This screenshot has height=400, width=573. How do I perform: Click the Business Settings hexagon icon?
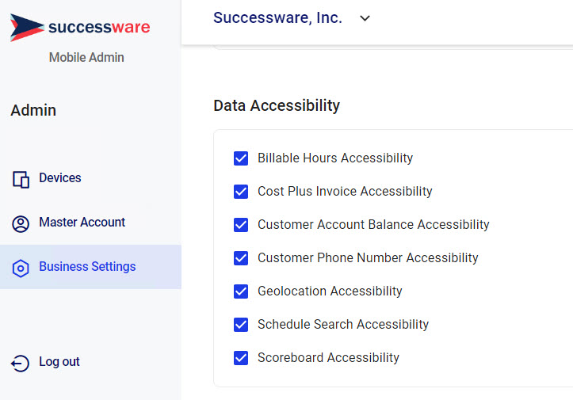(21, 269)
